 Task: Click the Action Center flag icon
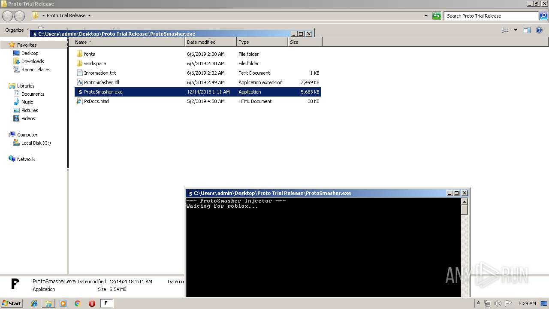[508, 303]
